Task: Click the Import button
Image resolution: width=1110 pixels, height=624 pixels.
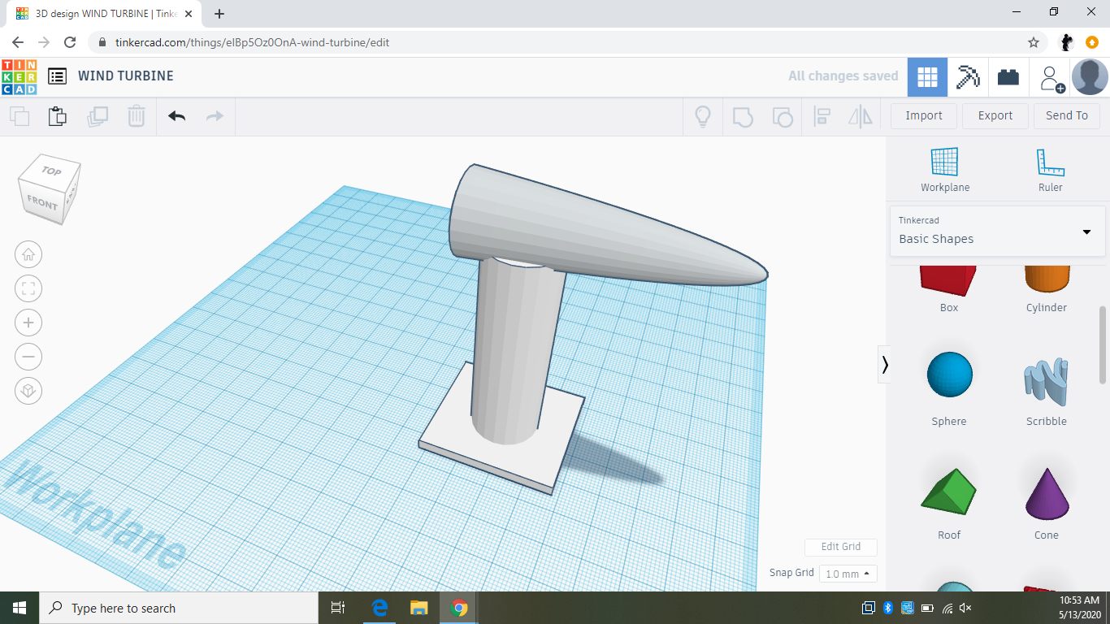Action: point(923,115)
